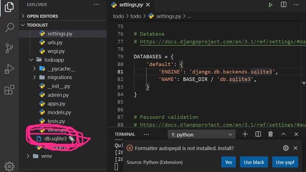This screenshot has width=306, height=172.
Task: Split the editor to the right
Action: click(x=284, y=4)
